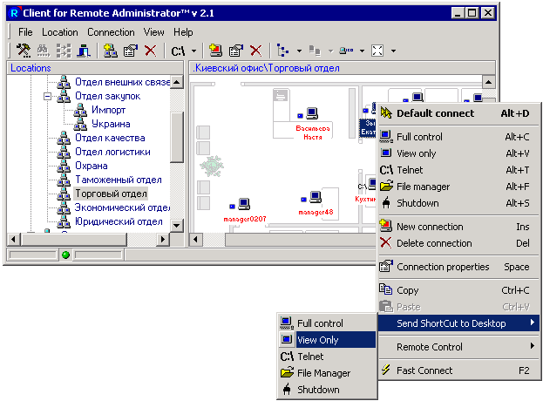The image size is (543, 401).
Task: Click Locations tree scroll down arrow
Action: pos(177,226)
